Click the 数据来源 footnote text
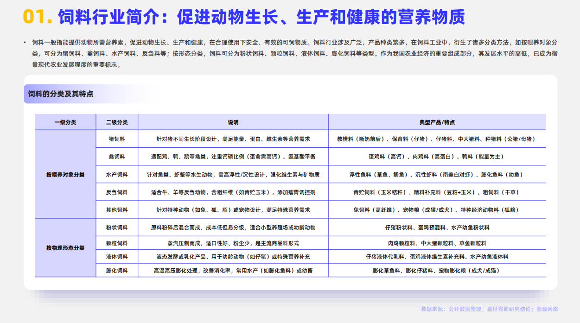 point(489,309)
